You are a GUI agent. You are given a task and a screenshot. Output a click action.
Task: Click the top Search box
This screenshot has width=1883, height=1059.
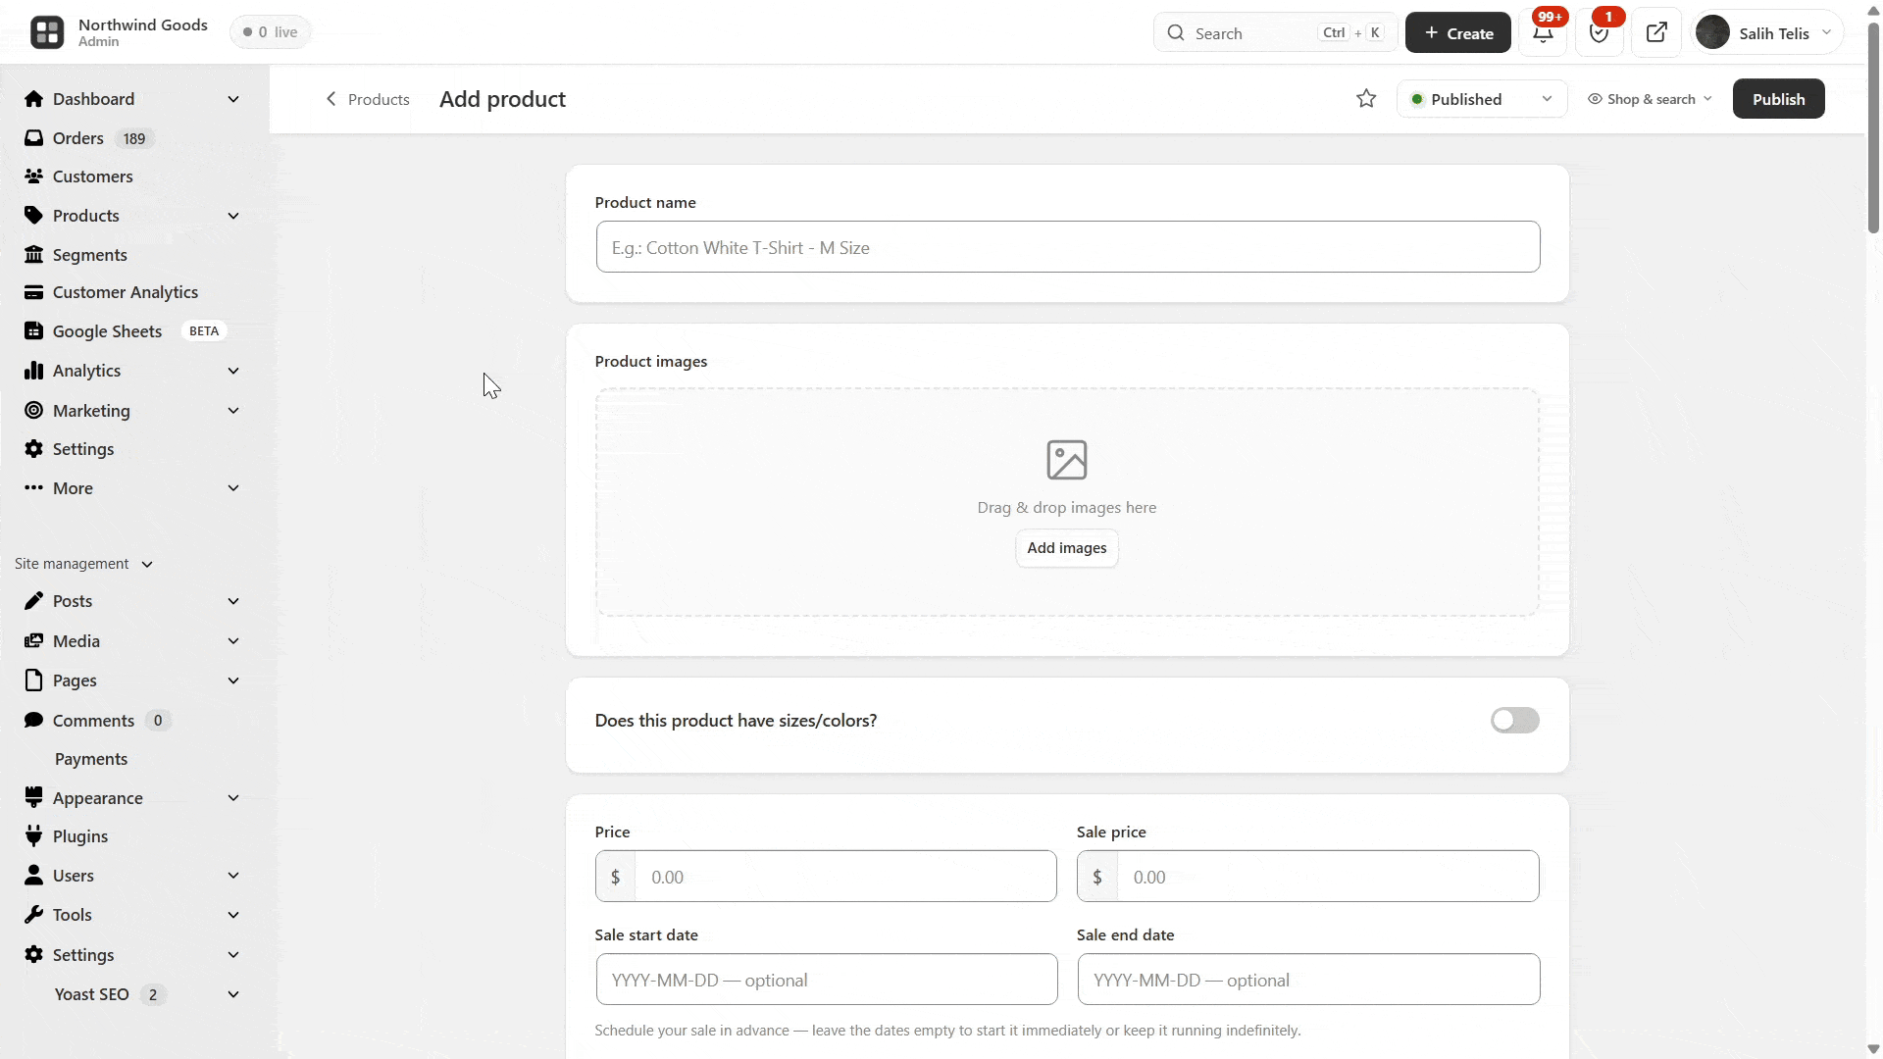click(x=1275, y=32)
